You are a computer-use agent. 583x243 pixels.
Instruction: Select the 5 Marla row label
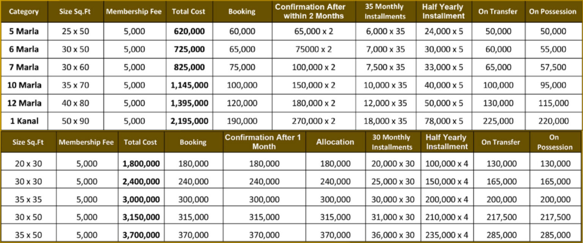[24, 31]
